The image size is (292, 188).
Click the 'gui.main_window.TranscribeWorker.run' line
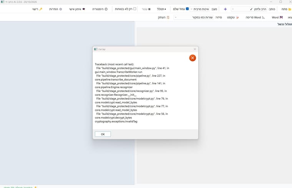click(x=118, y=72)
